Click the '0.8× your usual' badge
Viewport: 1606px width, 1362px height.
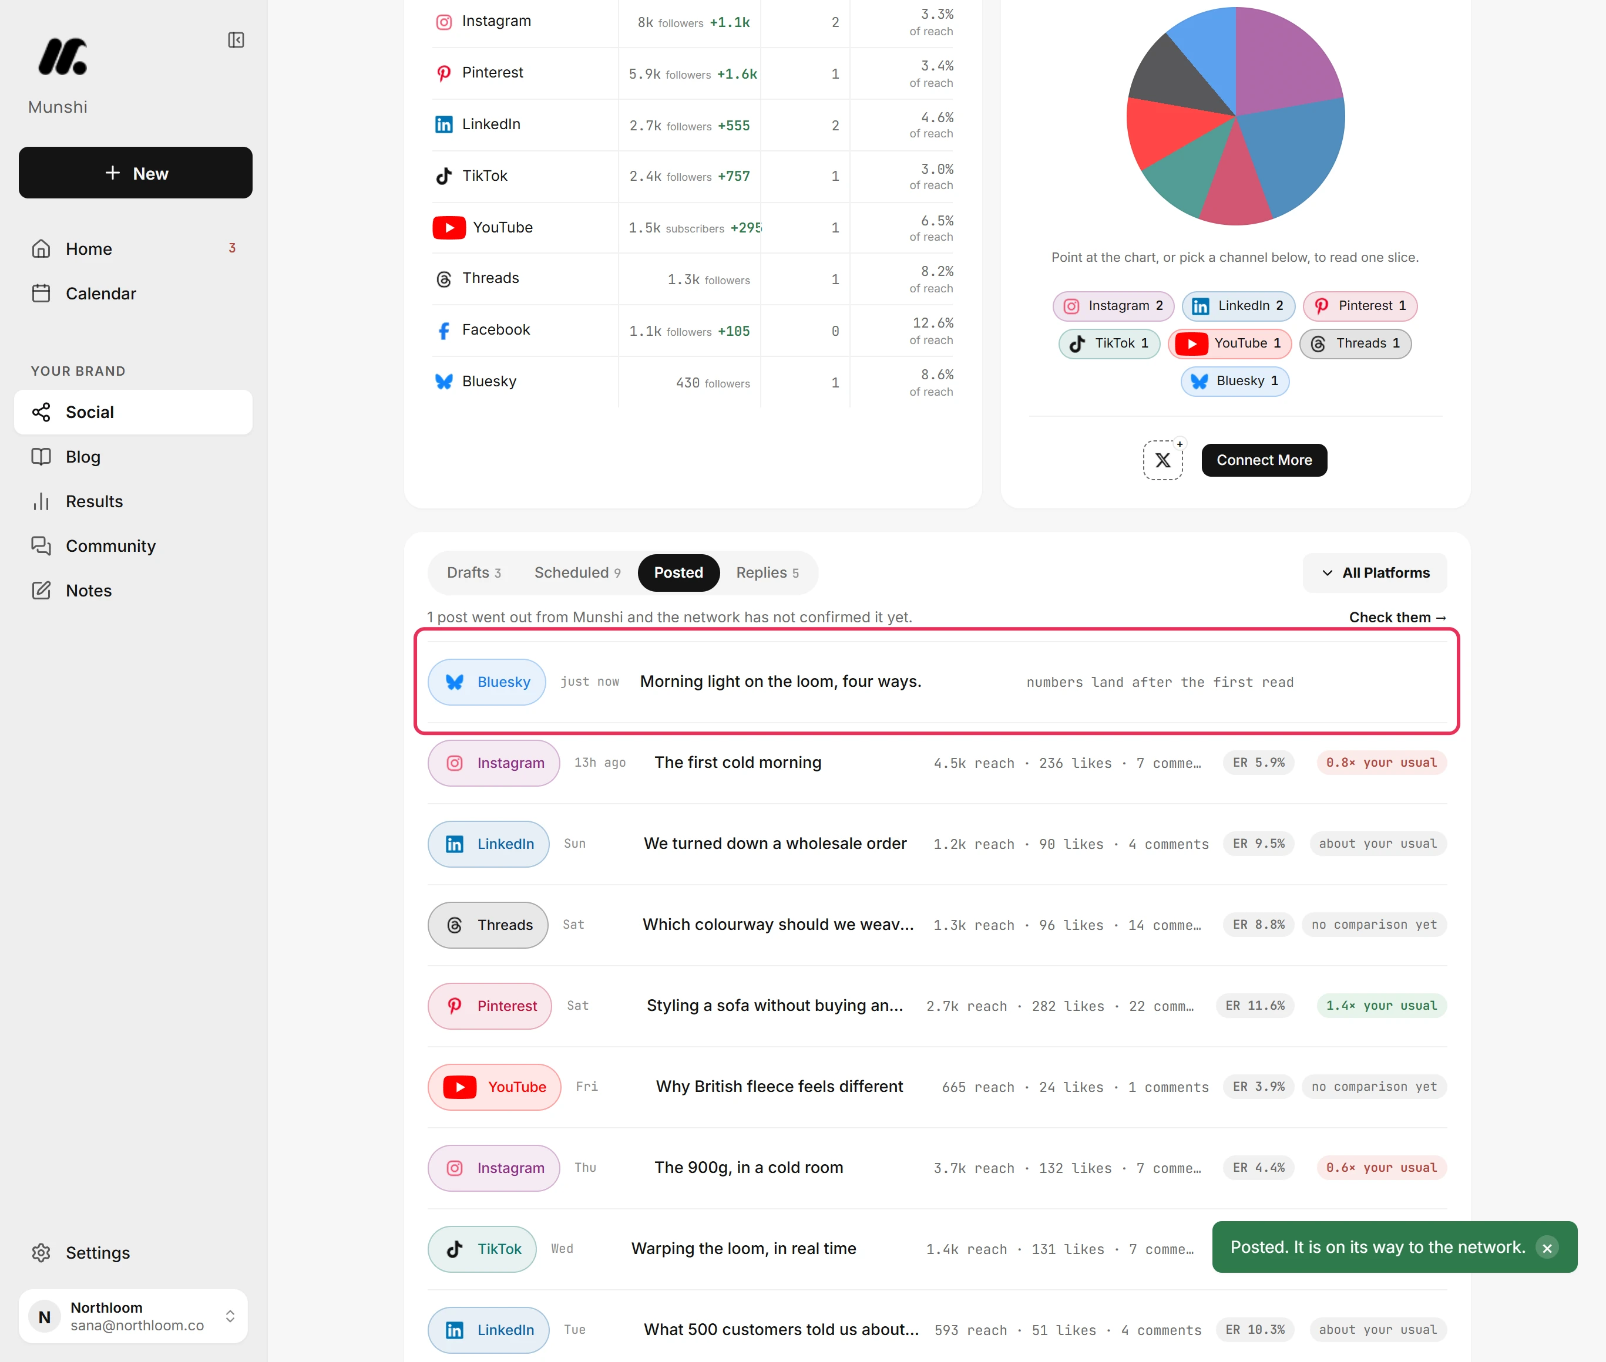[x=1381, y=763]
